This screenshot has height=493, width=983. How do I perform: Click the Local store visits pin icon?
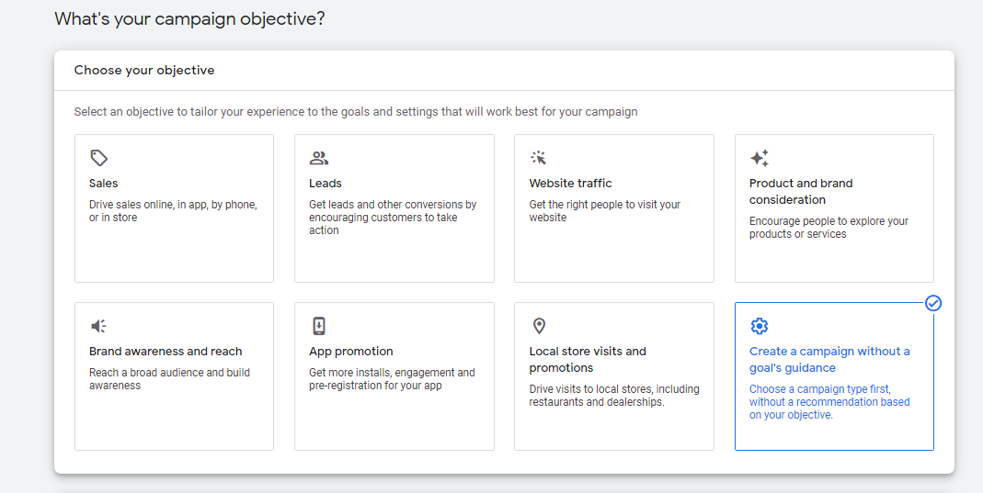point(539,326)
